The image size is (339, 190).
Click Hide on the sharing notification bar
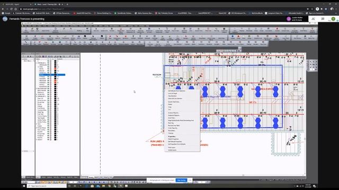[x=190, y=180]
